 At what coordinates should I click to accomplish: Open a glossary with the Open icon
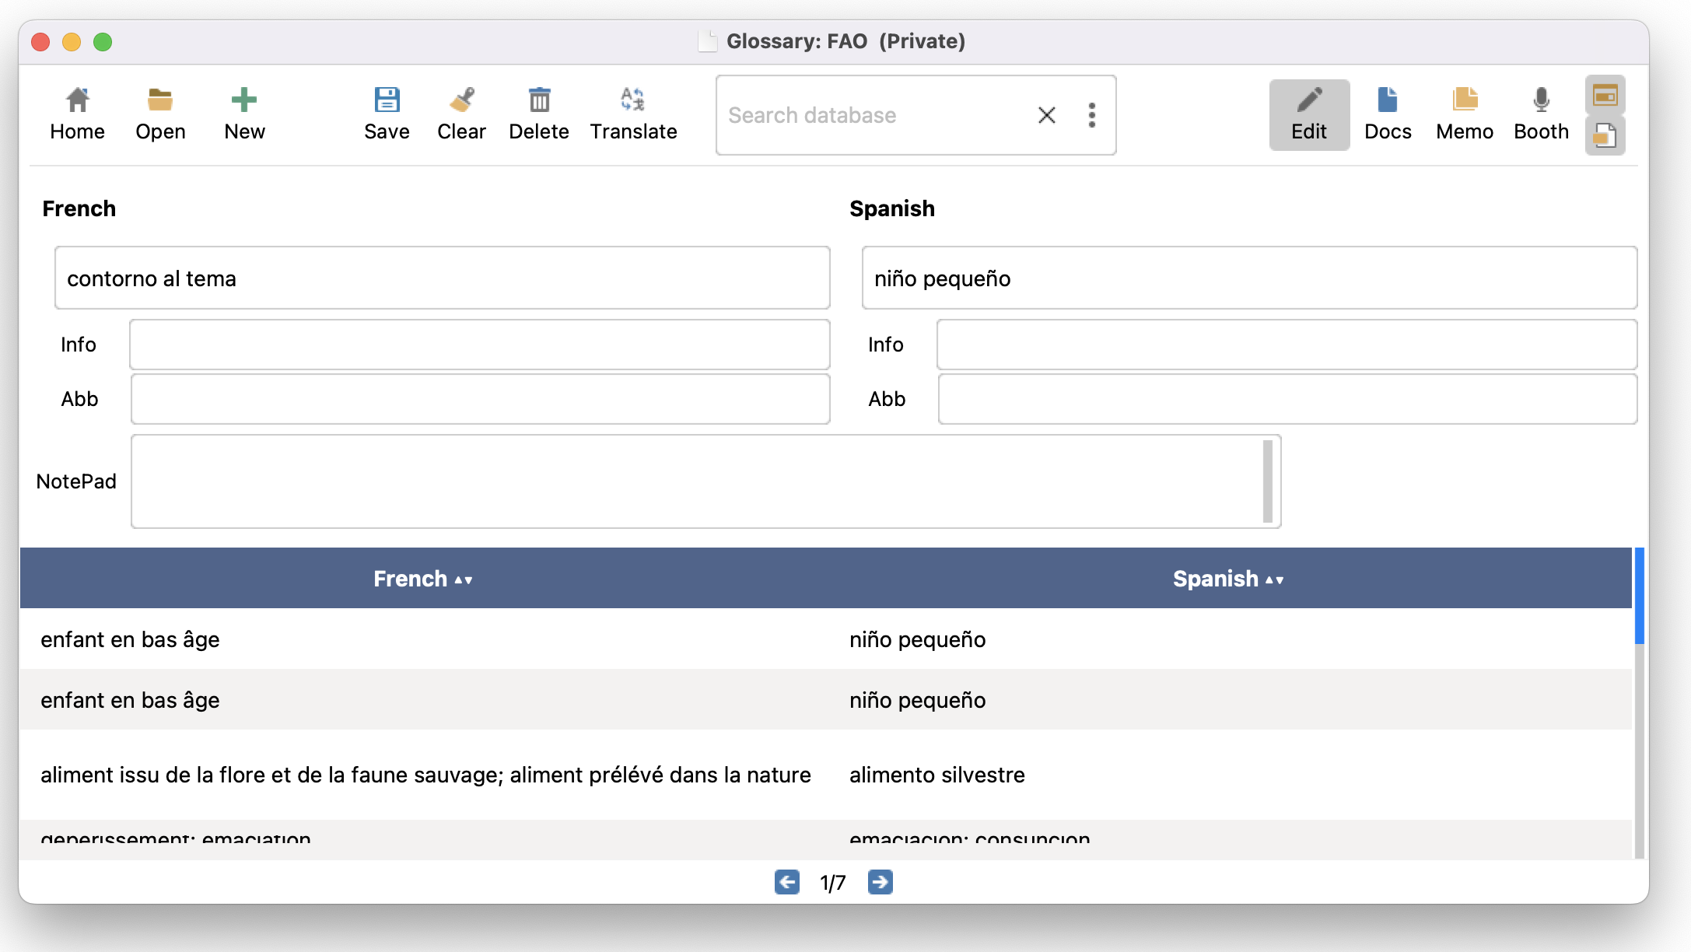[x=160, y=114]
